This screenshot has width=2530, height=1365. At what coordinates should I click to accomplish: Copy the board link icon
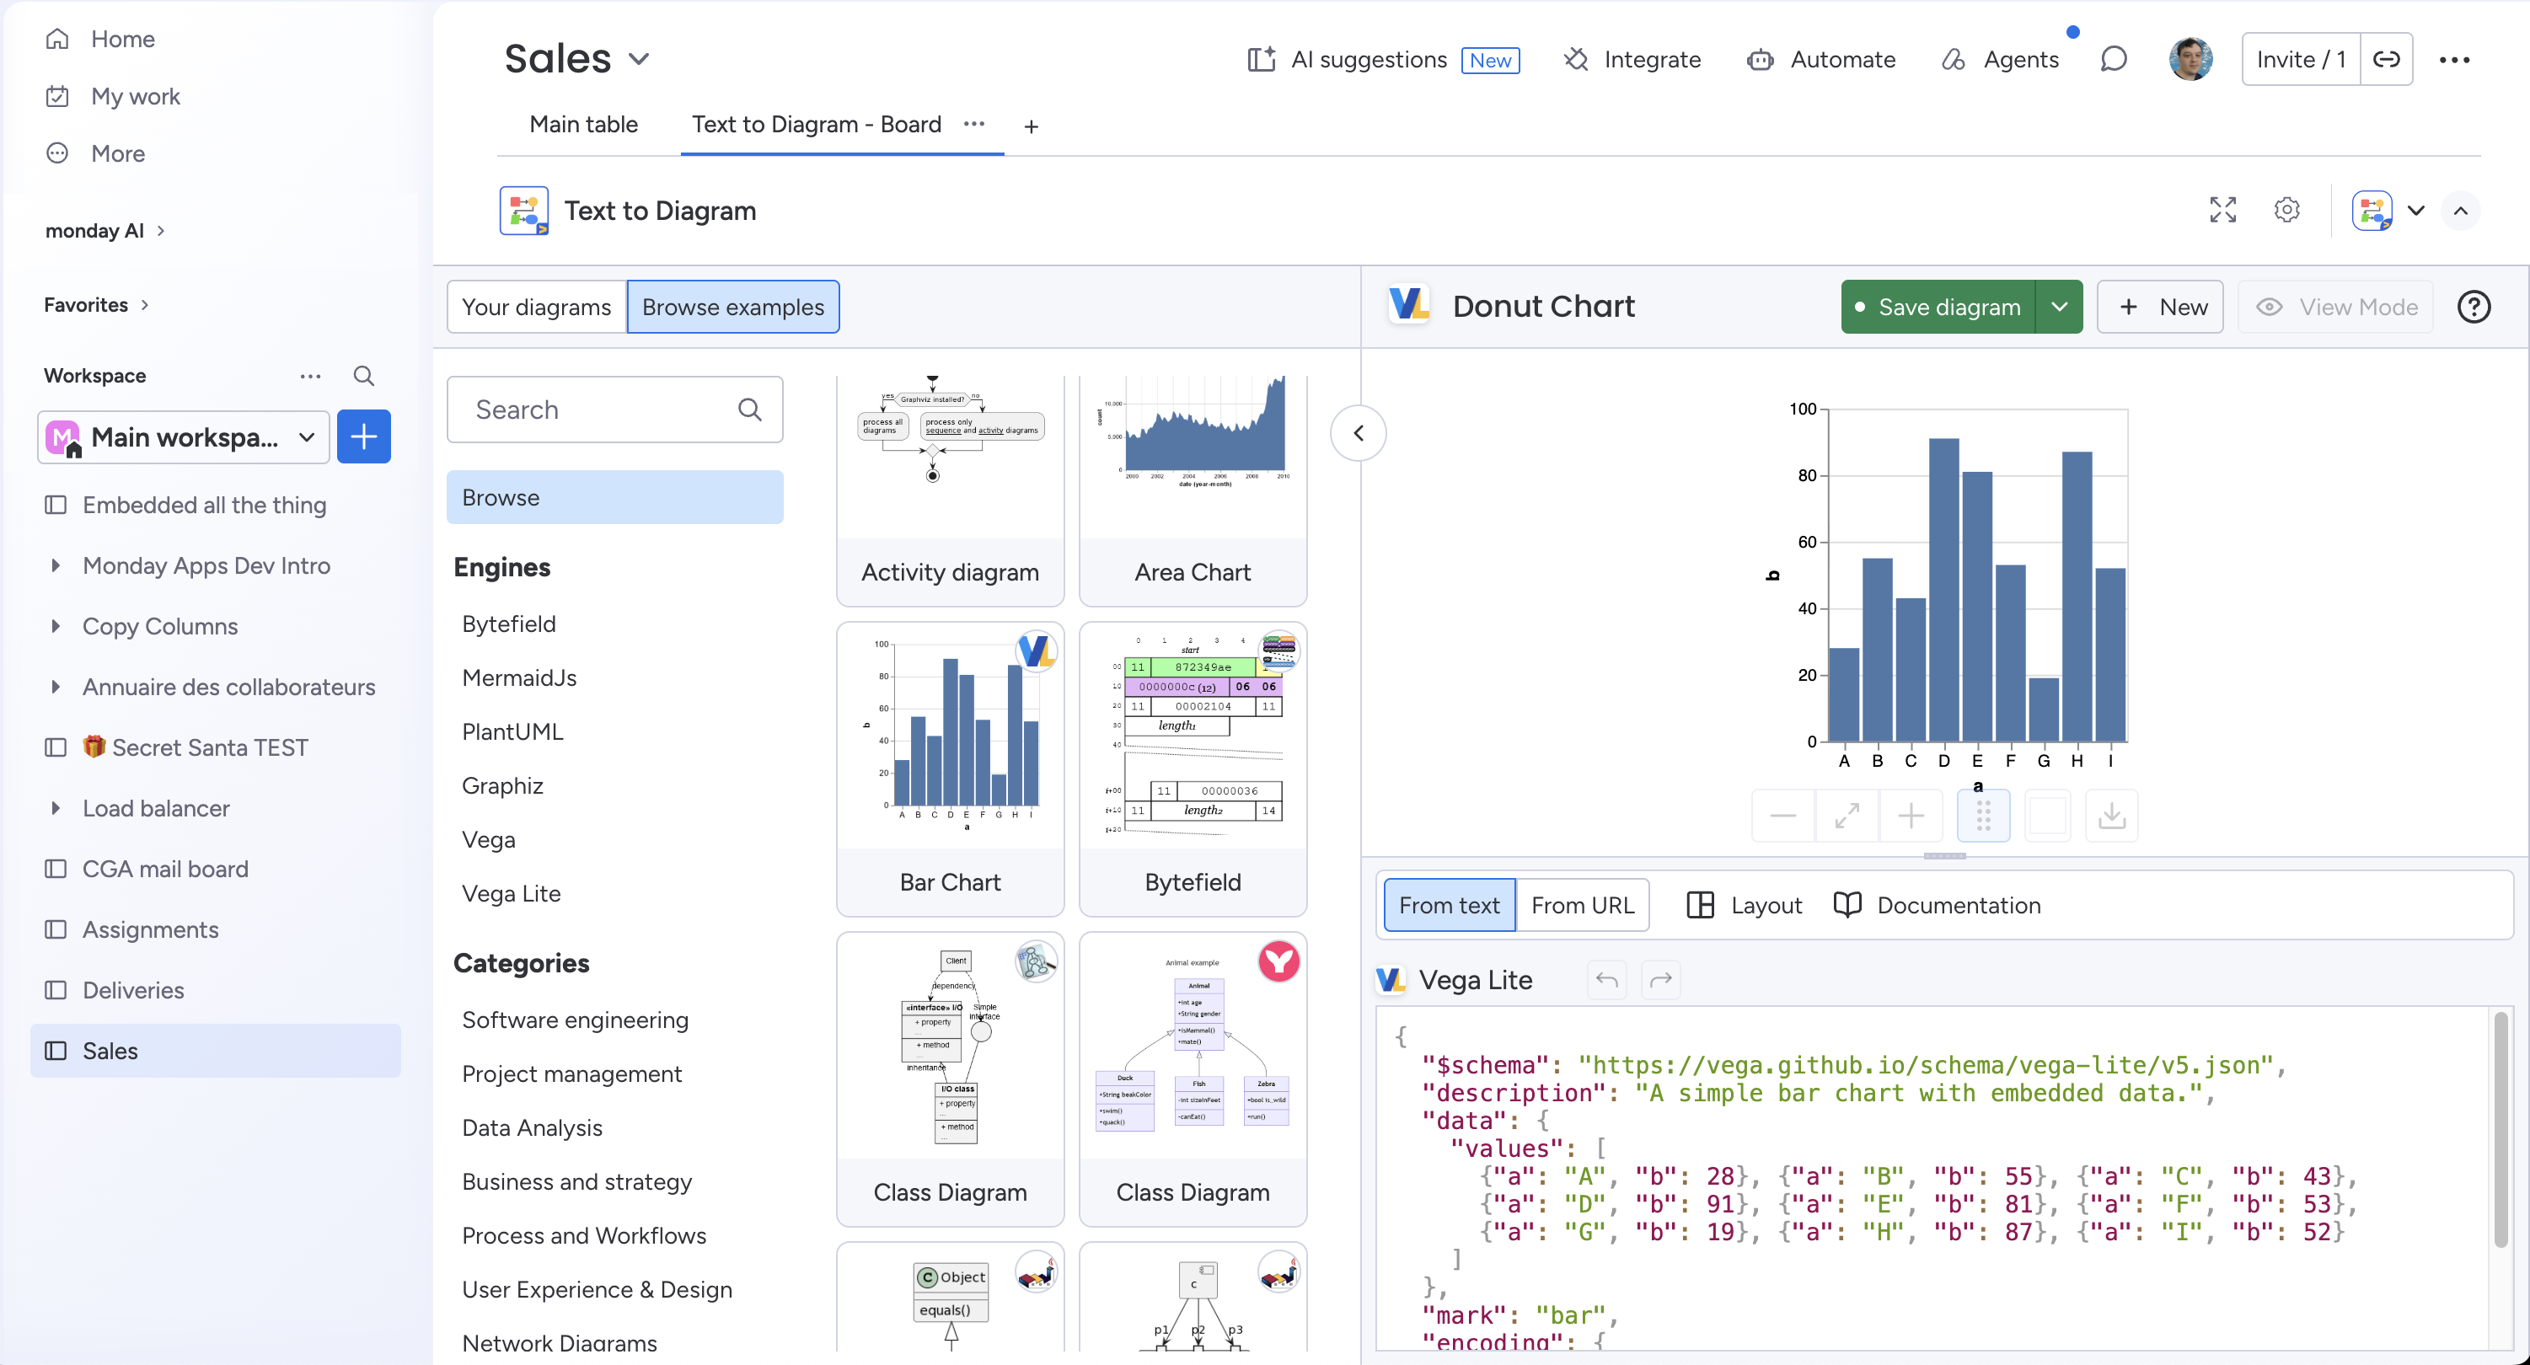tap(2387, 60)
